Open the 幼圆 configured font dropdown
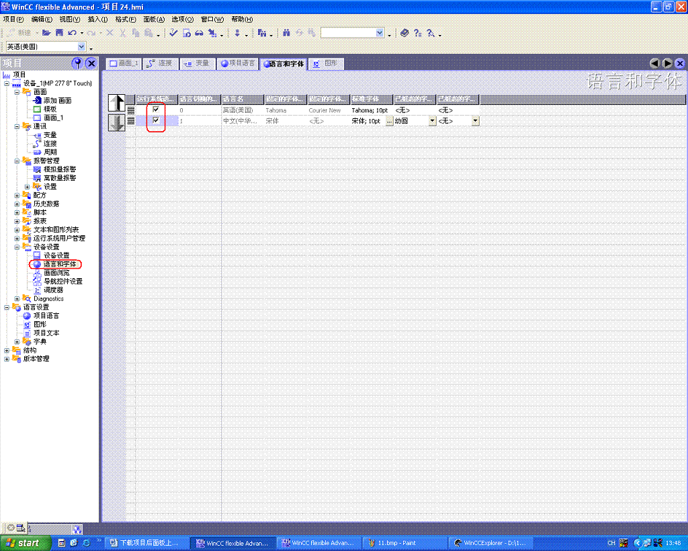 [432, 121]
